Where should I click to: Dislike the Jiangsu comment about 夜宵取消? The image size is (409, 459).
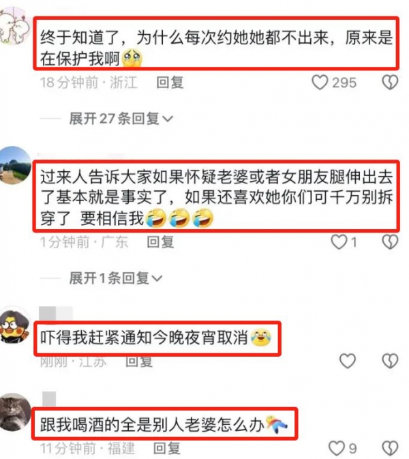[390, 361]
